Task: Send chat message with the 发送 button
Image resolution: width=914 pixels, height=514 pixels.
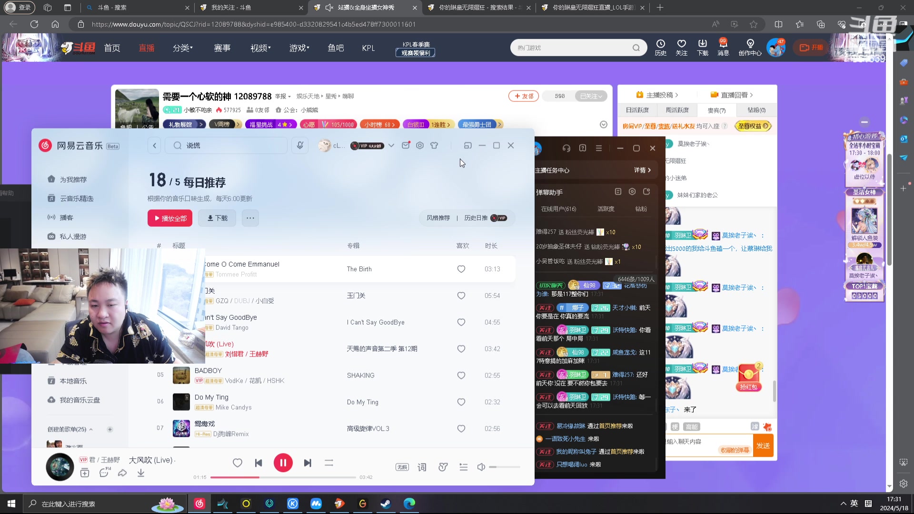Action: pyautogui.click(x=763, y=445)
